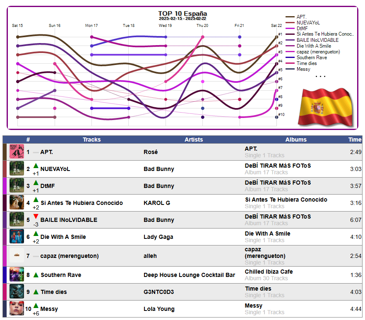
Task: Click the #1 rank label on chart
Action: pos(280,34)
